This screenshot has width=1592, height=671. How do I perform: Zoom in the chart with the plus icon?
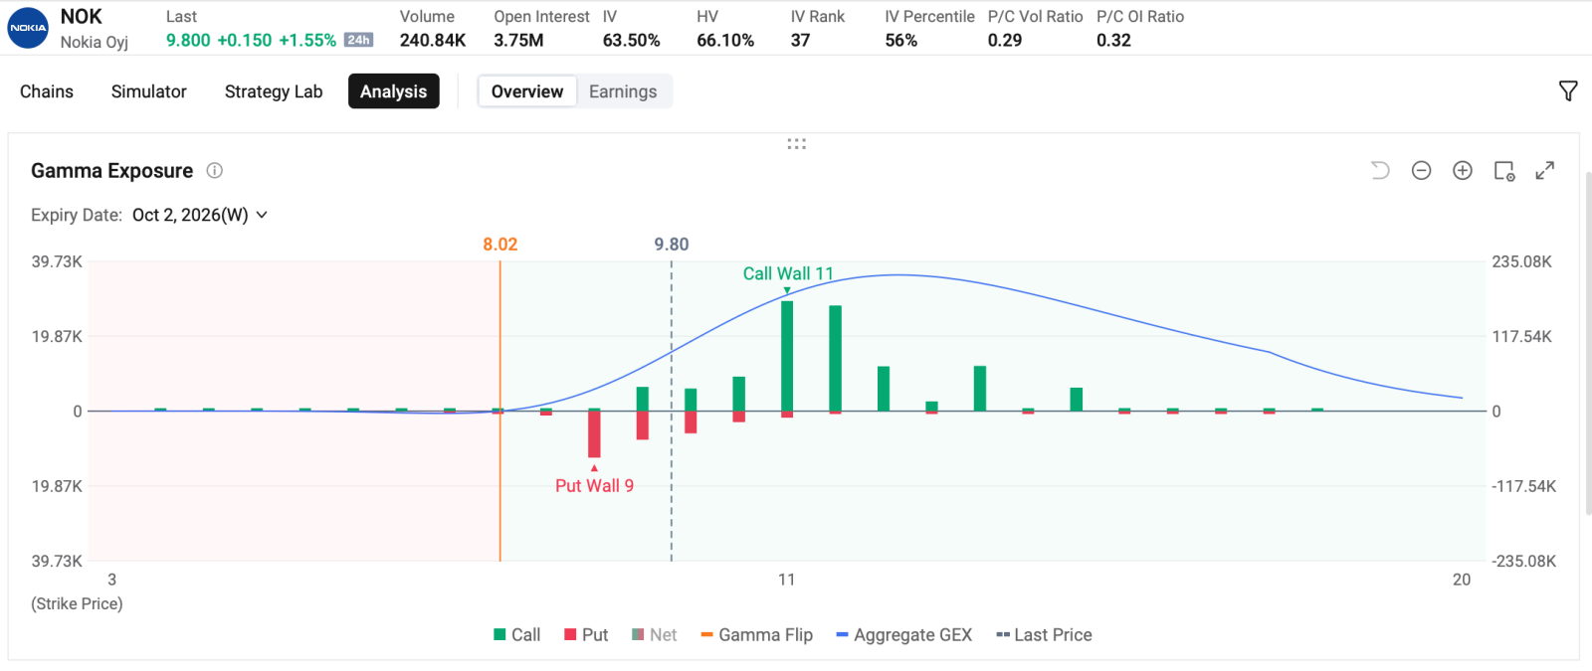tap(1462, 171)
